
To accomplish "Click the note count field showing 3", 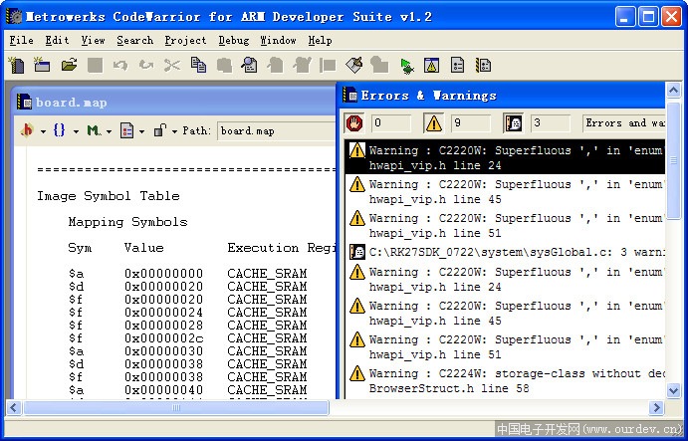I will click(551, 123).
